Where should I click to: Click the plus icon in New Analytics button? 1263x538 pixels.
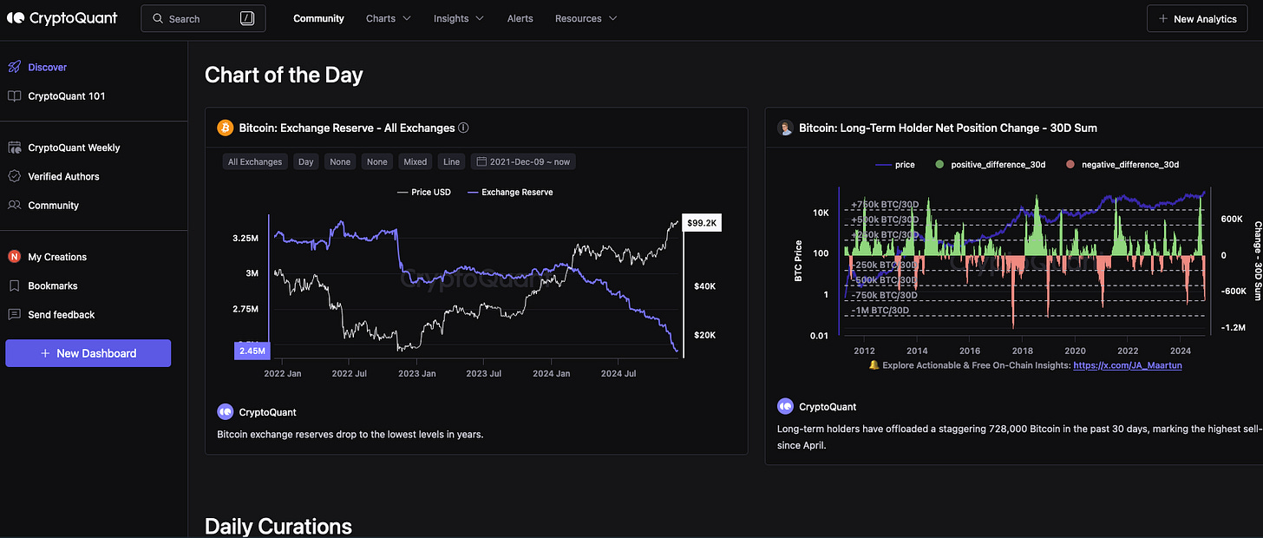click(1163, 18)
